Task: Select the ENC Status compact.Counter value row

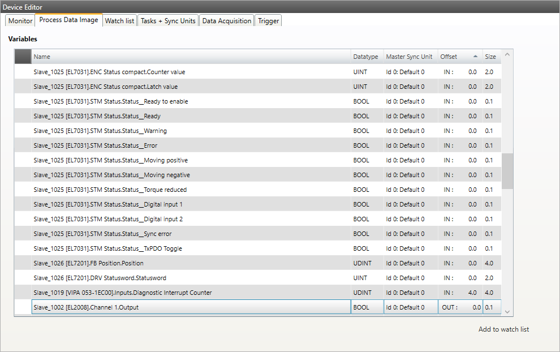Action: [x=170, y=72]
